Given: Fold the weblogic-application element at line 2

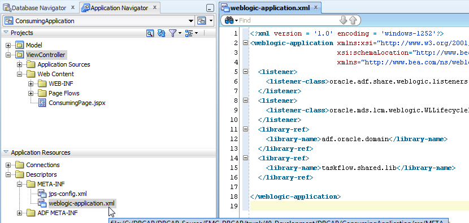Looking at the screenshot, I should pos(245,43).
